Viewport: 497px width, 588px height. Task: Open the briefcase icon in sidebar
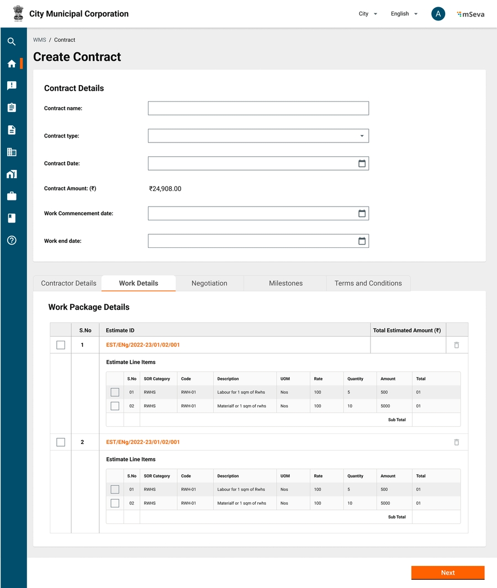pos(12,196)
